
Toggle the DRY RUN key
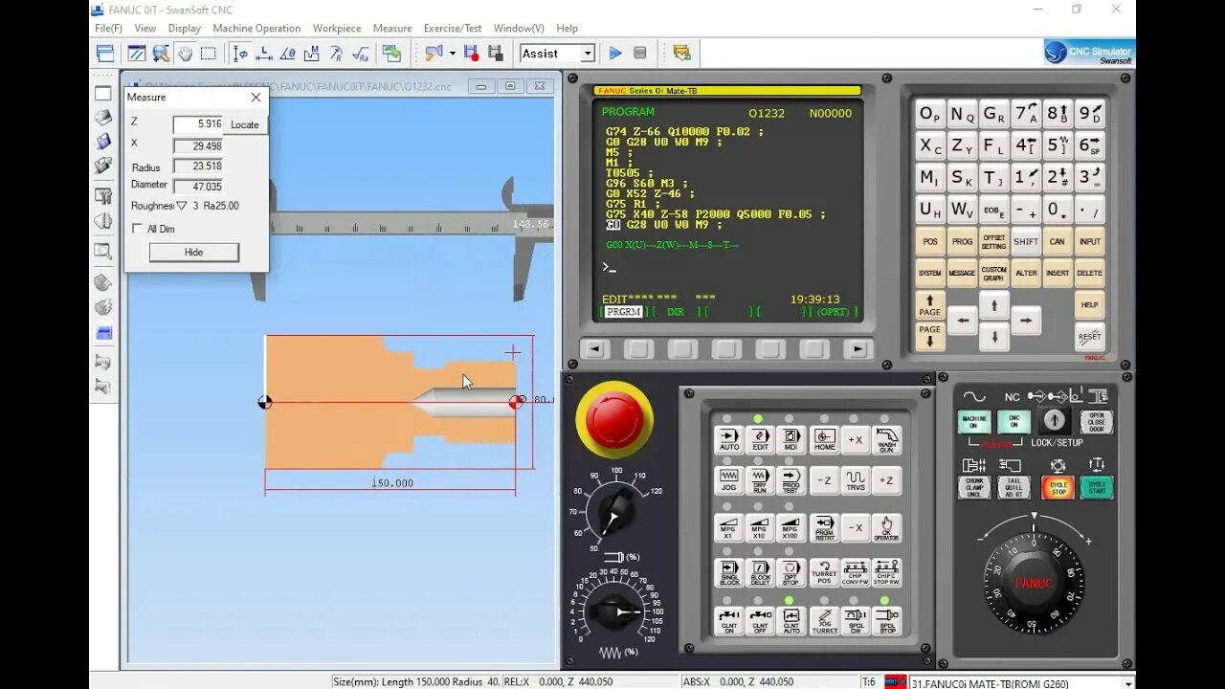(760, 480)
